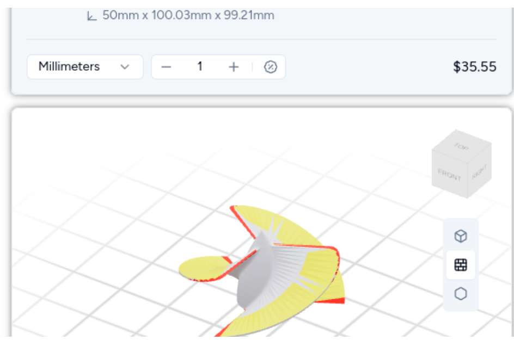This screenshot has width=514, height=340.
Task: Click empty grid floor in upper-left viewport
Action: (x=82, y=180)
